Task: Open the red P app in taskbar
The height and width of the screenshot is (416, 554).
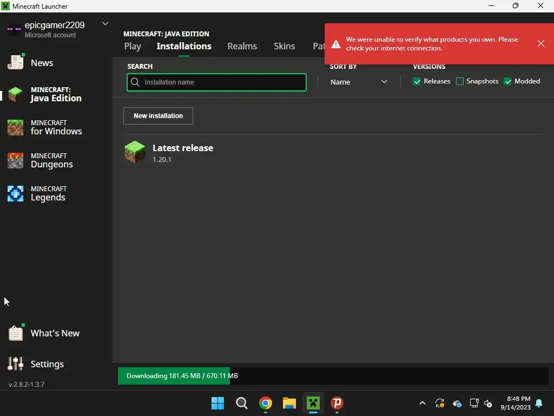Action: [x=337, y=403]
